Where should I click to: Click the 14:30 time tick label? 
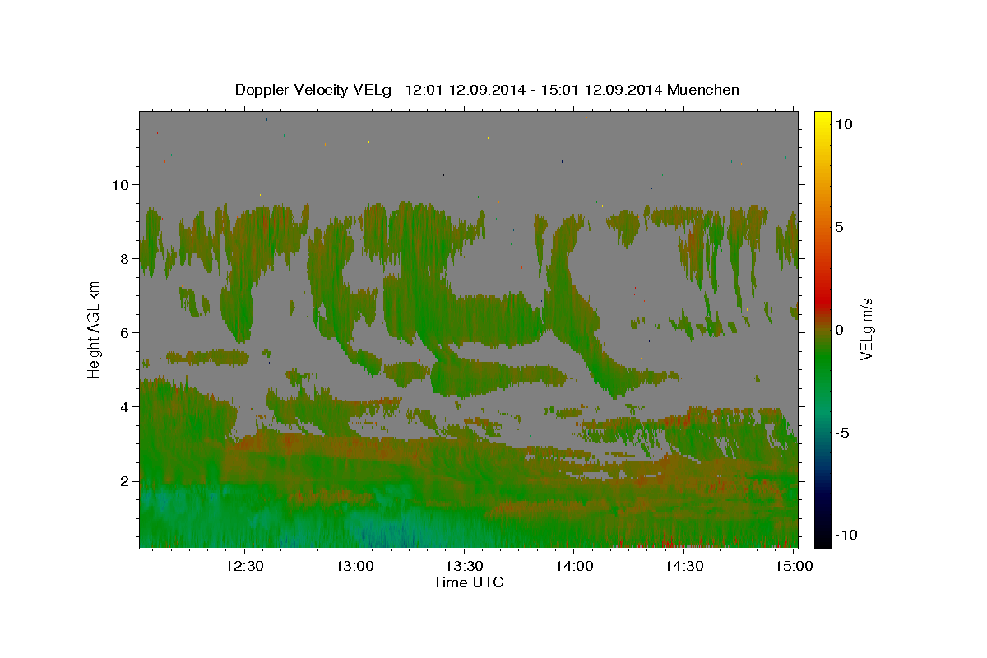pos(683,566)
